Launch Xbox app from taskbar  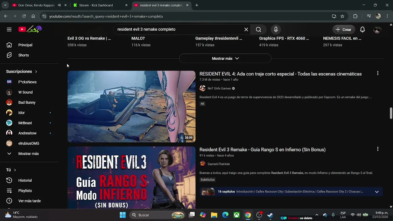(x=236, y=215)
